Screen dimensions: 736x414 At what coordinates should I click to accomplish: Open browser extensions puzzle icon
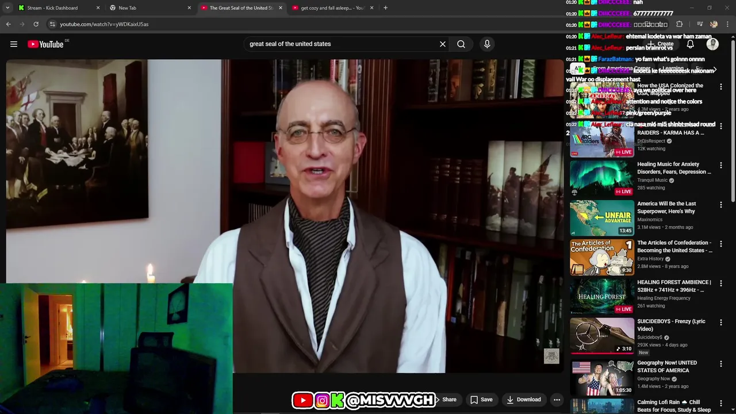tap(679, 24)
